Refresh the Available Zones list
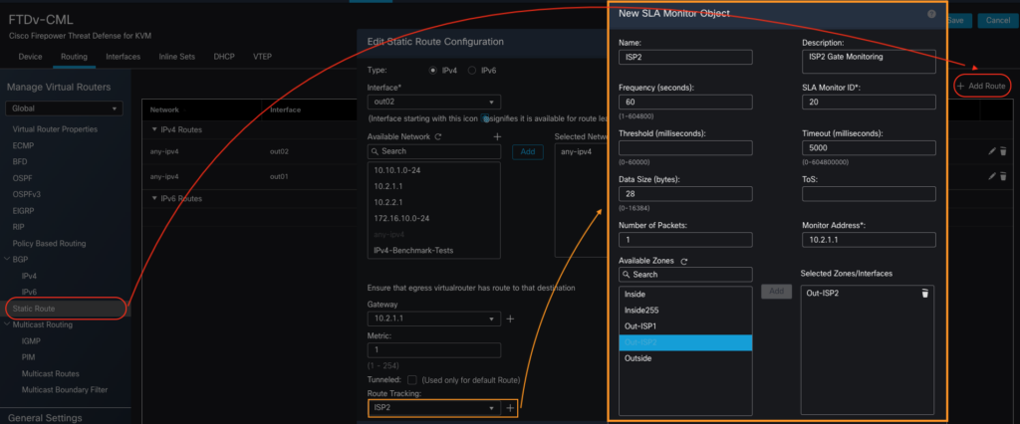 (x=683, y=262)
